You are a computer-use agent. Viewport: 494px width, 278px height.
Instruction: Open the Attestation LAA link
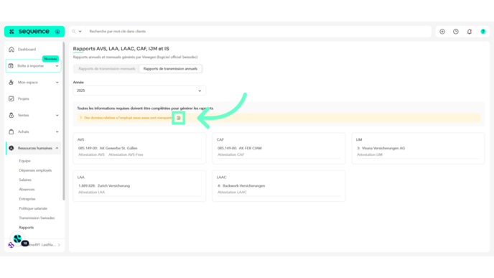click(92, 193)
